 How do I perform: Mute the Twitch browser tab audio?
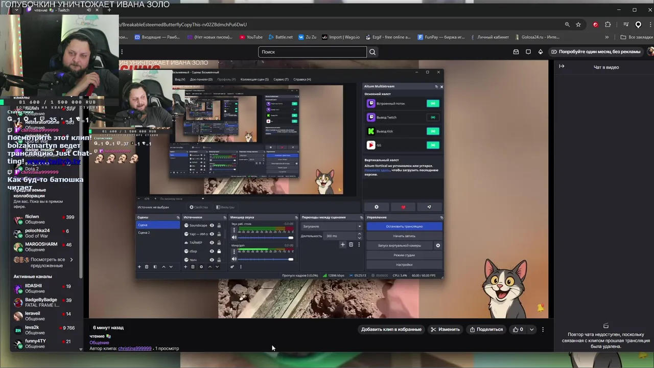click(x=89, y=10)
